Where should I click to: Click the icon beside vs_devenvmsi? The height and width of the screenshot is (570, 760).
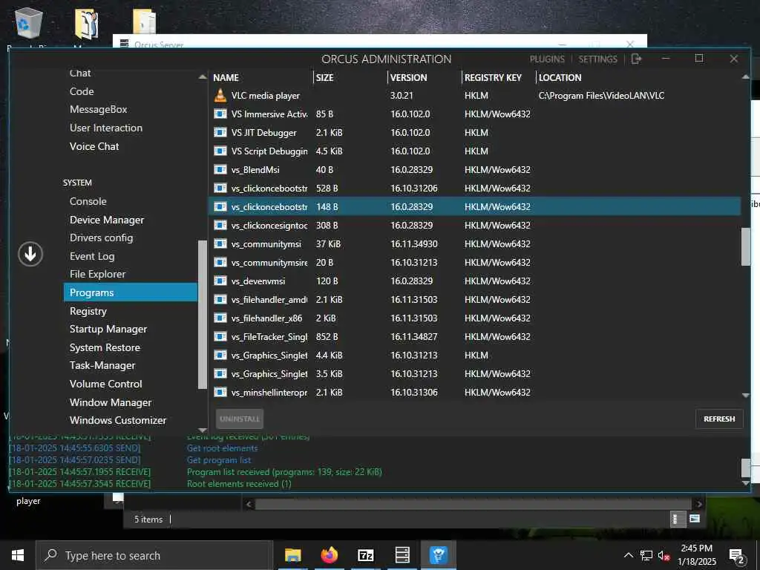tap(220, 281)
